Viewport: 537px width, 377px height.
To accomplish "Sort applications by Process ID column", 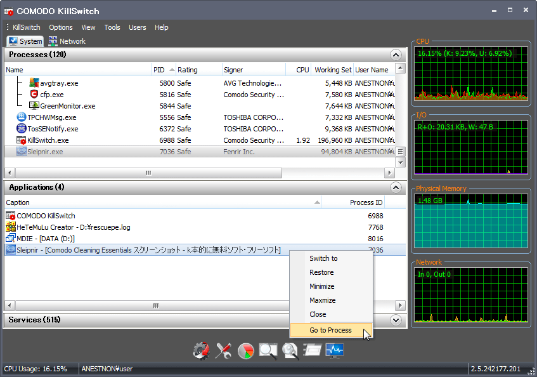I will (x=353, y=202).
